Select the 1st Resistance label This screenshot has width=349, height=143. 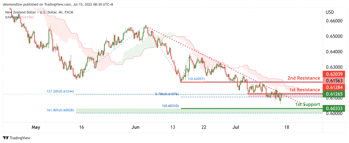pyautogui.click(x=305, y=90)
